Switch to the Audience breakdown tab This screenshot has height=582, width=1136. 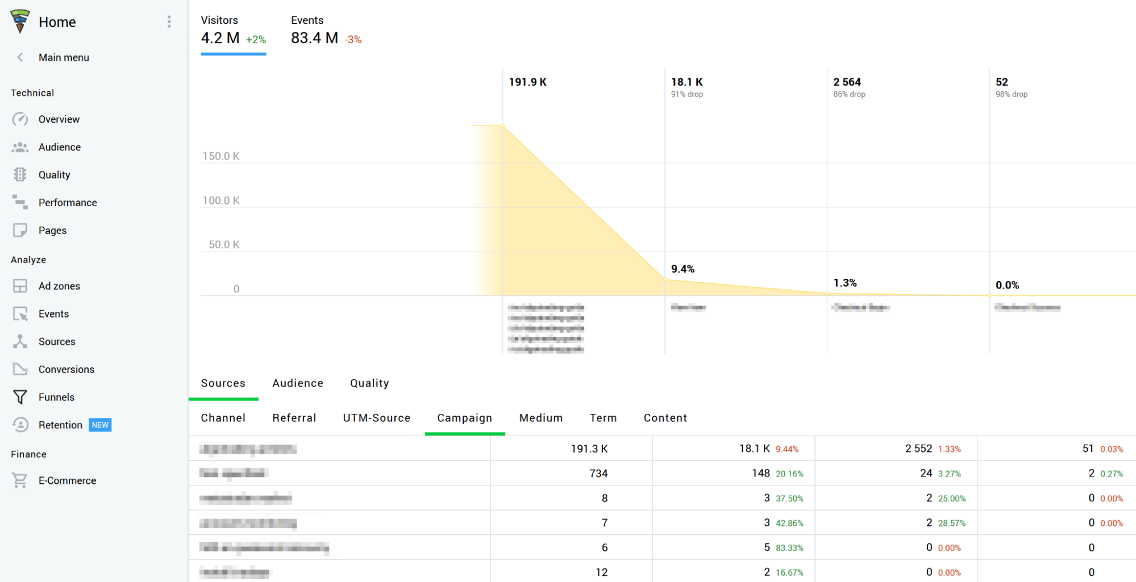click(x=298, y=383)
